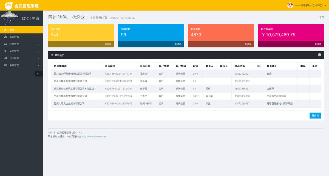The width and height of the screenshot is (329, 176).
Task: Open the www.wvnew.com footer link
Action: click(94, 136)
